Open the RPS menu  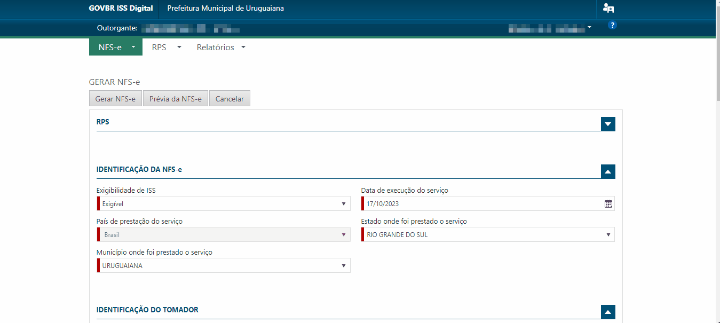pos(167,47)
